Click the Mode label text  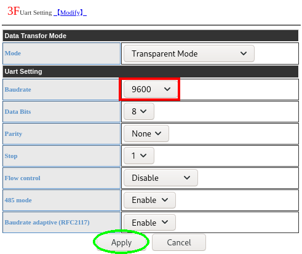click(x=13, y=54)
